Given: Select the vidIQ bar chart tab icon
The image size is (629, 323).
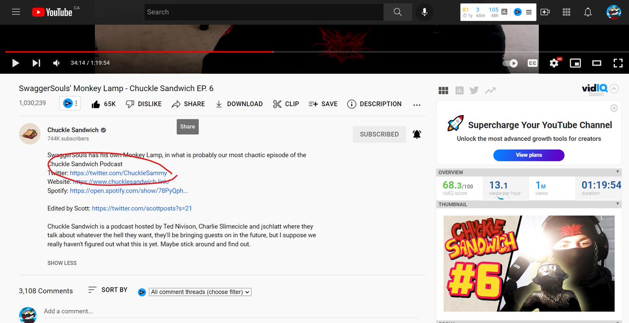Looking at the screenshot, I should pos(460,91).
